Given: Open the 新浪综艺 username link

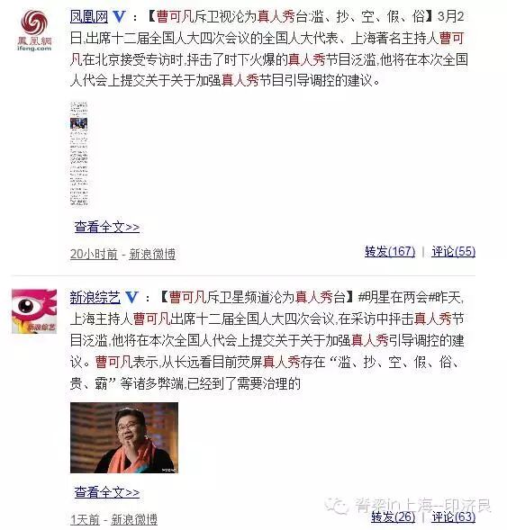Looking at the screenshot, I should click(95, 297).
